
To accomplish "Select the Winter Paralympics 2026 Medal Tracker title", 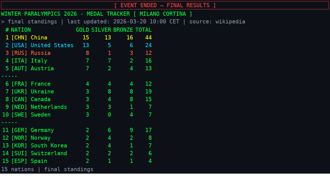I will click(97, 14).
